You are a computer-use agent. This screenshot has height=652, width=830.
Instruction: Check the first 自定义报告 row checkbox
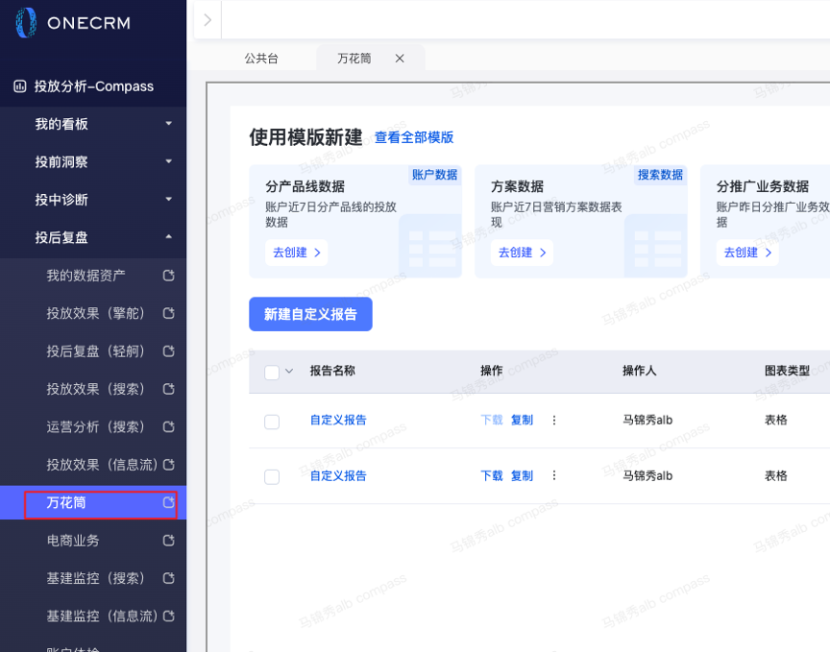point(272,422)
